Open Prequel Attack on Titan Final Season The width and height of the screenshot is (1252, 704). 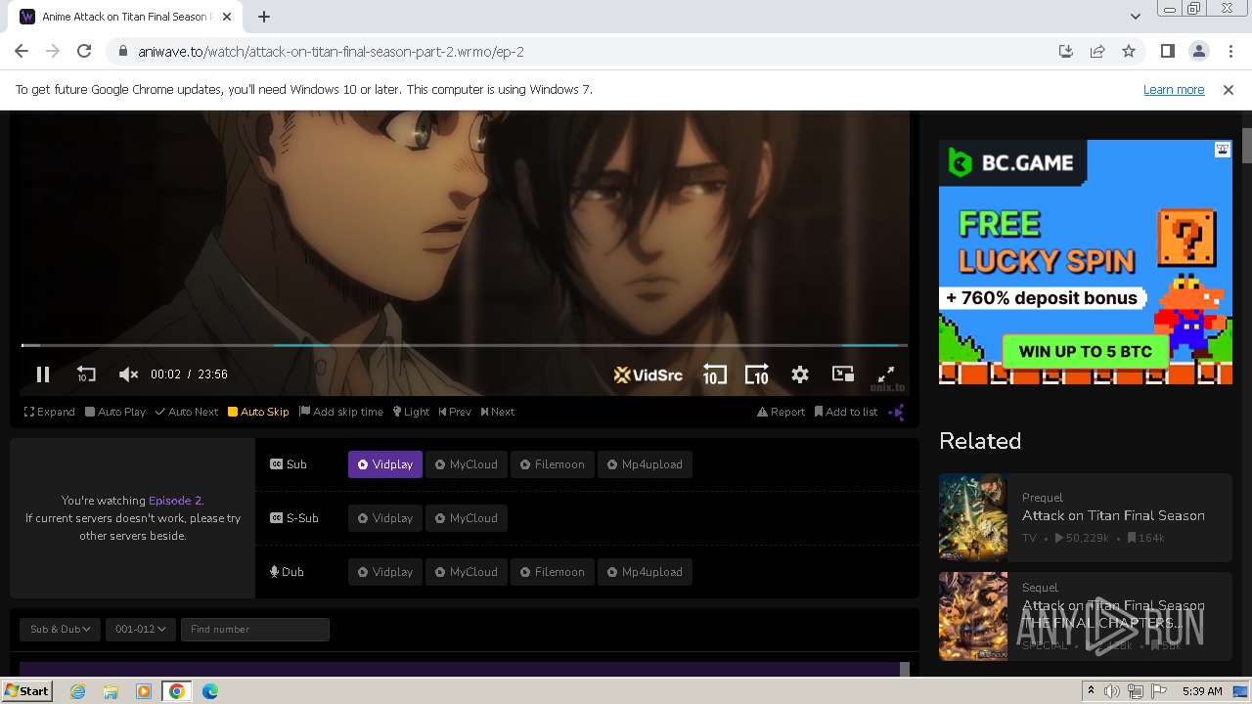pos(1113,515)
